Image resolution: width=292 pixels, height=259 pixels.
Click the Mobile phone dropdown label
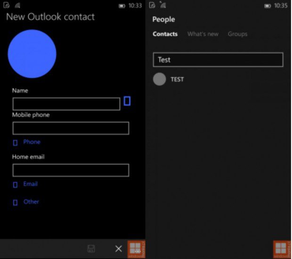click(x=31, y=115)
